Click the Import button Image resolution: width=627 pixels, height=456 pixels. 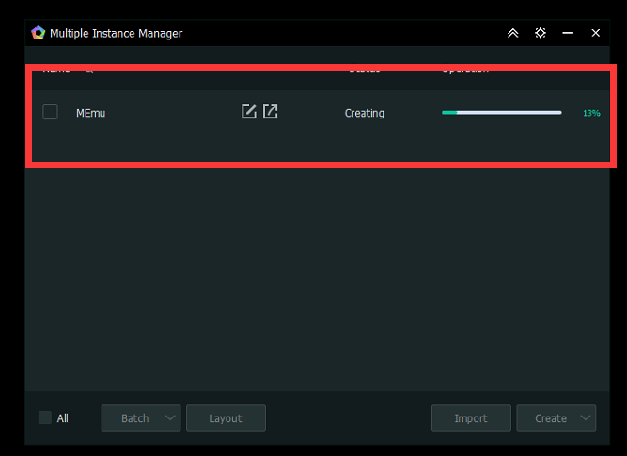(x=471, y=418)
